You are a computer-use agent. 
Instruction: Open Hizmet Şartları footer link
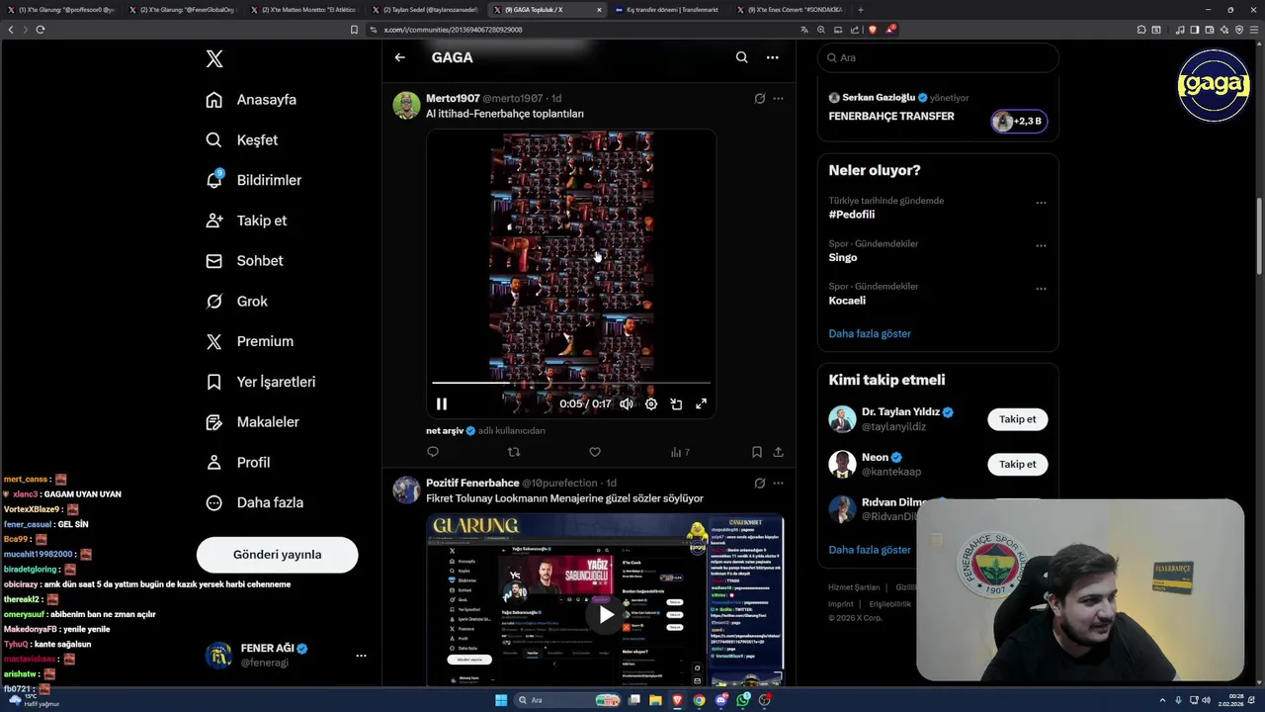[x=854, y=587]
